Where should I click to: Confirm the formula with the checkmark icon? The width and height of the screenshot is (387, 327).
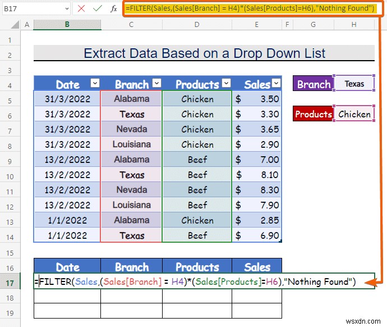tap(98, 8)
